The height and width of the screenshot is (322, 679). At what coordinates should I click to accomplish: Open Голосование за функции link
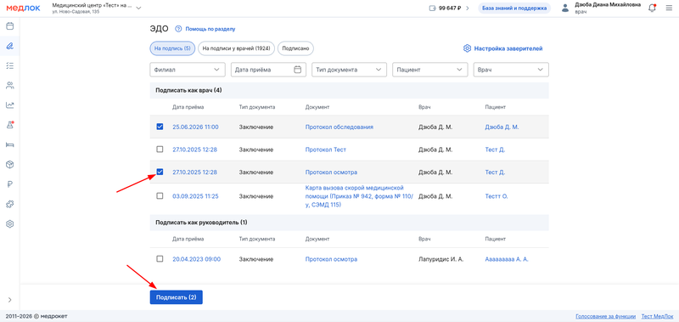pos(606,316)
